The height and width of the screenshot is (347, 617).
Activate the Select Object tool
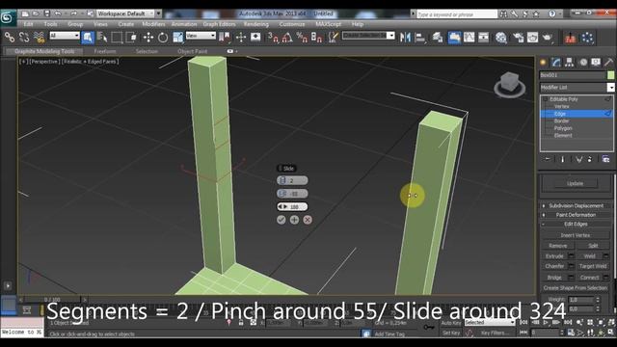(x=88, y=38)
